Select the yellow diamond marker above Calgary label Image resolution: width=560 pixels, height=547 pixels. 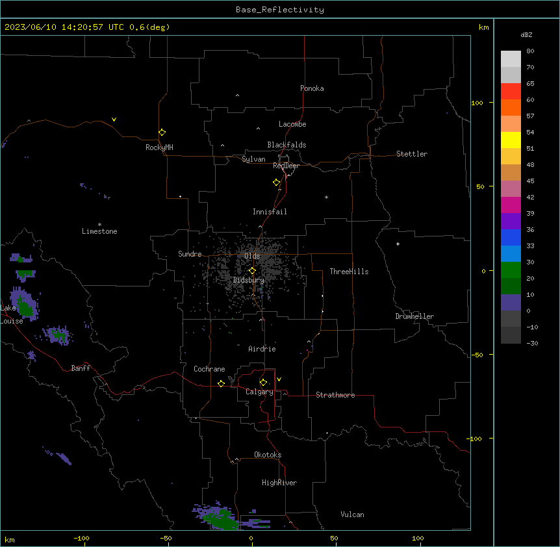pos(263,383)
